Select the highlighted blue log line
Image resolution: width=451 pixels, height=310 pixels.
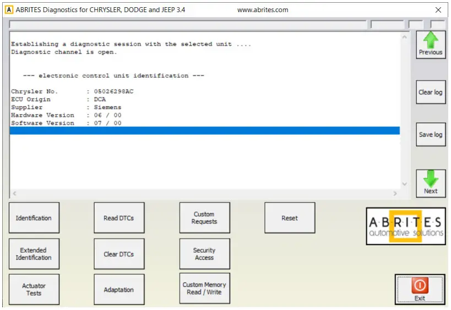204,131
